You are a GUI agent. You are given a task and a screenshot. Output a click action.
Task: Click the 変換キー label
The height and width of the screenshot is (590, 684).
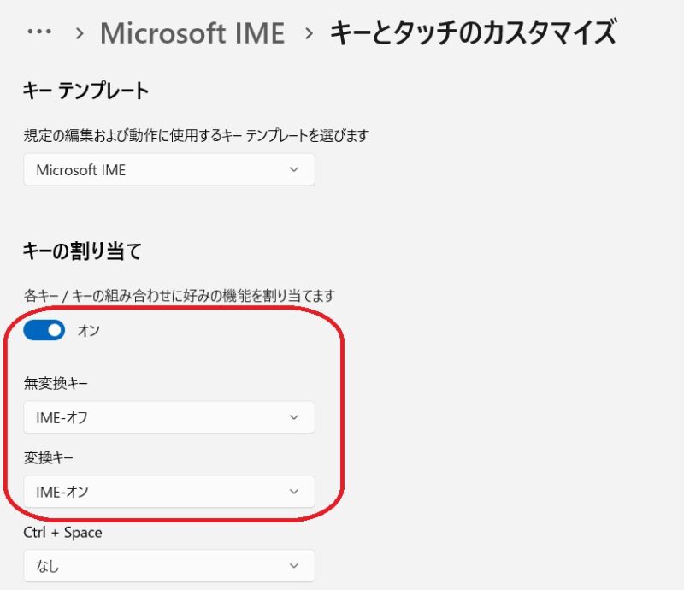click(49, 457)
